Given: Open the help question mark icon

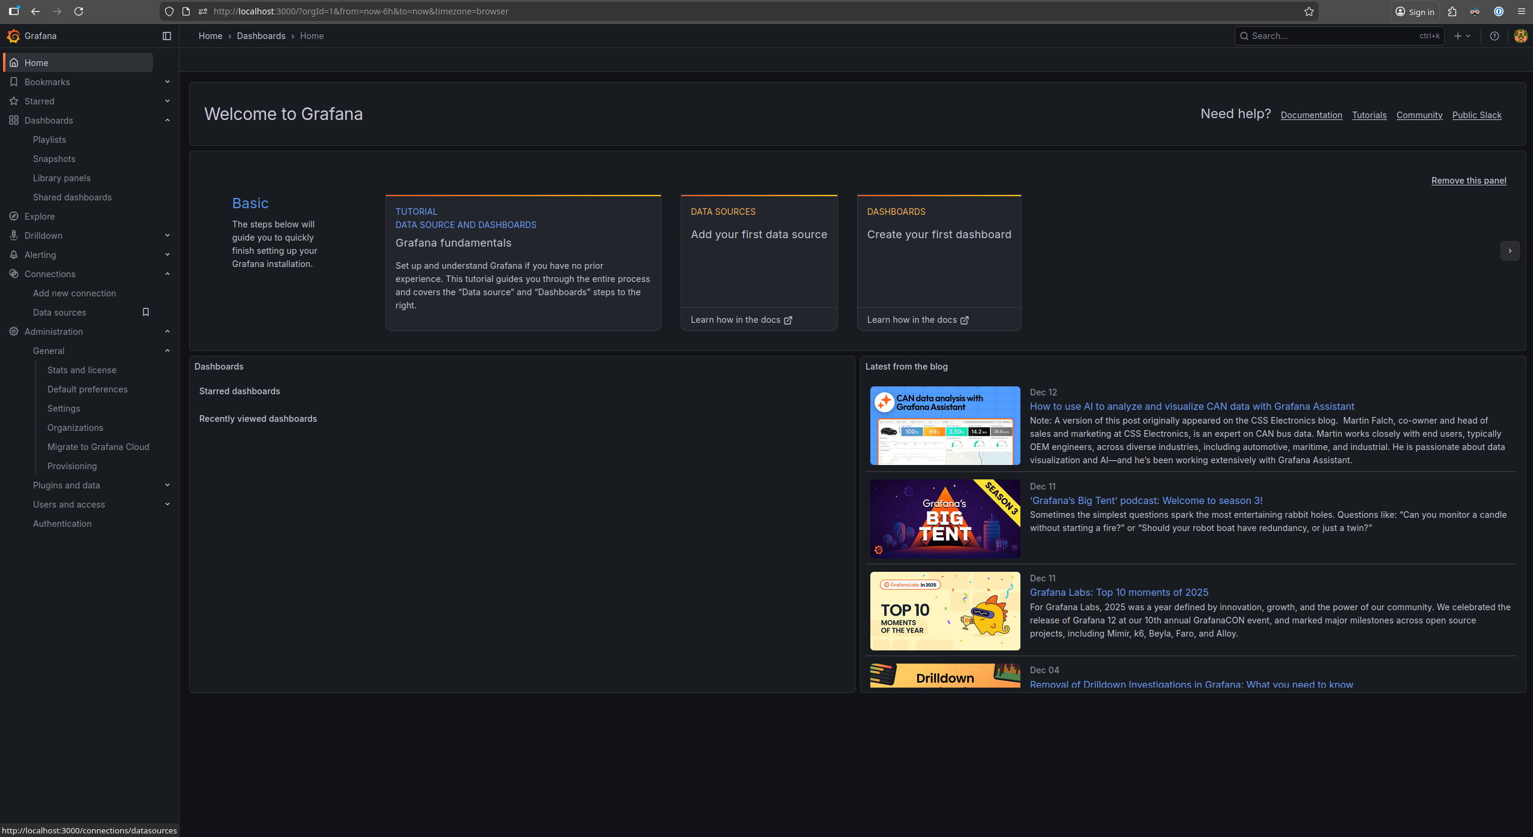Looking at the screenshot, I should [x=1495, y=36].
